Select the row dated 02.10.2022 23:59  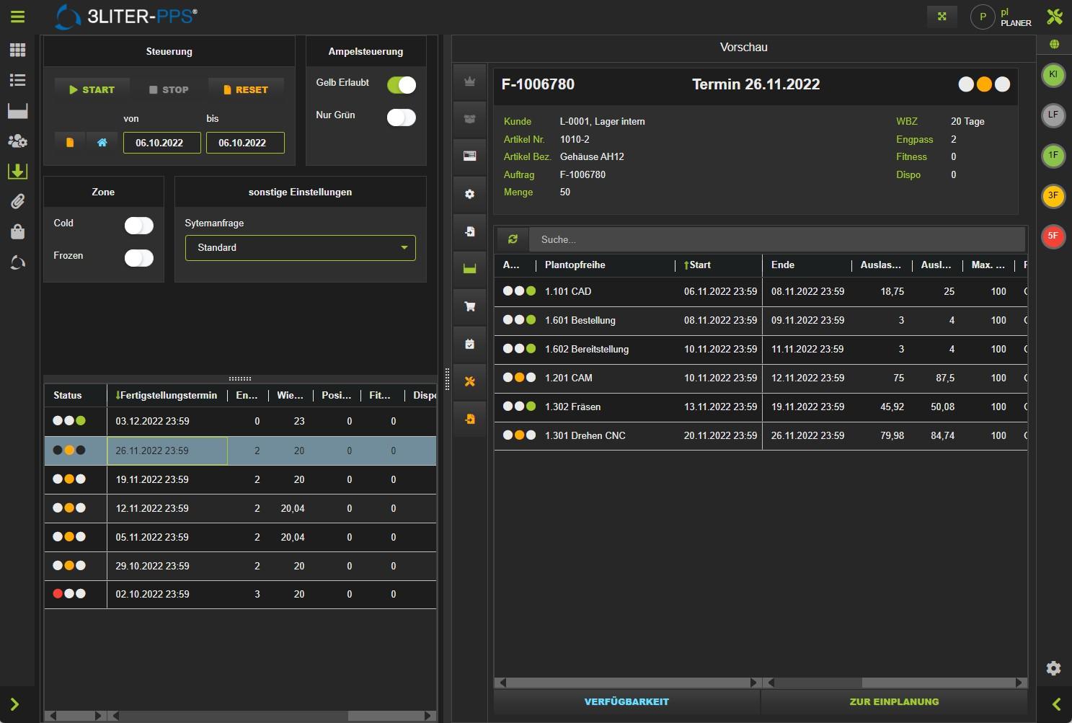240,595
